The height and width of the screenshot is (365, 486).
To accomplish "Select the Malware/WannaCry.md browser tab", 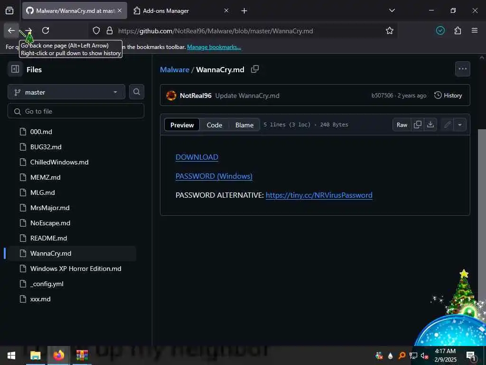I will pyautogui.click(x=75, y=10).
